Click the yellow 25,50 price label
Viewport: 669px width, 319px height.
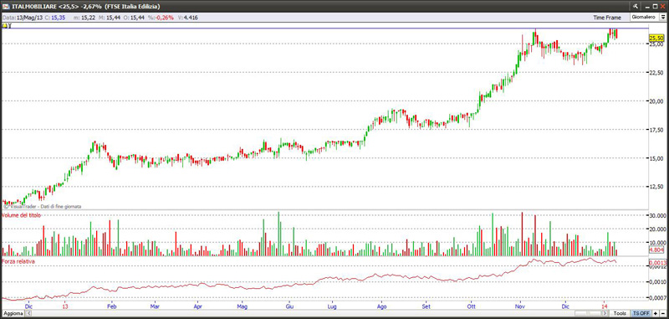pyautogui.click(x=656, y=38)
